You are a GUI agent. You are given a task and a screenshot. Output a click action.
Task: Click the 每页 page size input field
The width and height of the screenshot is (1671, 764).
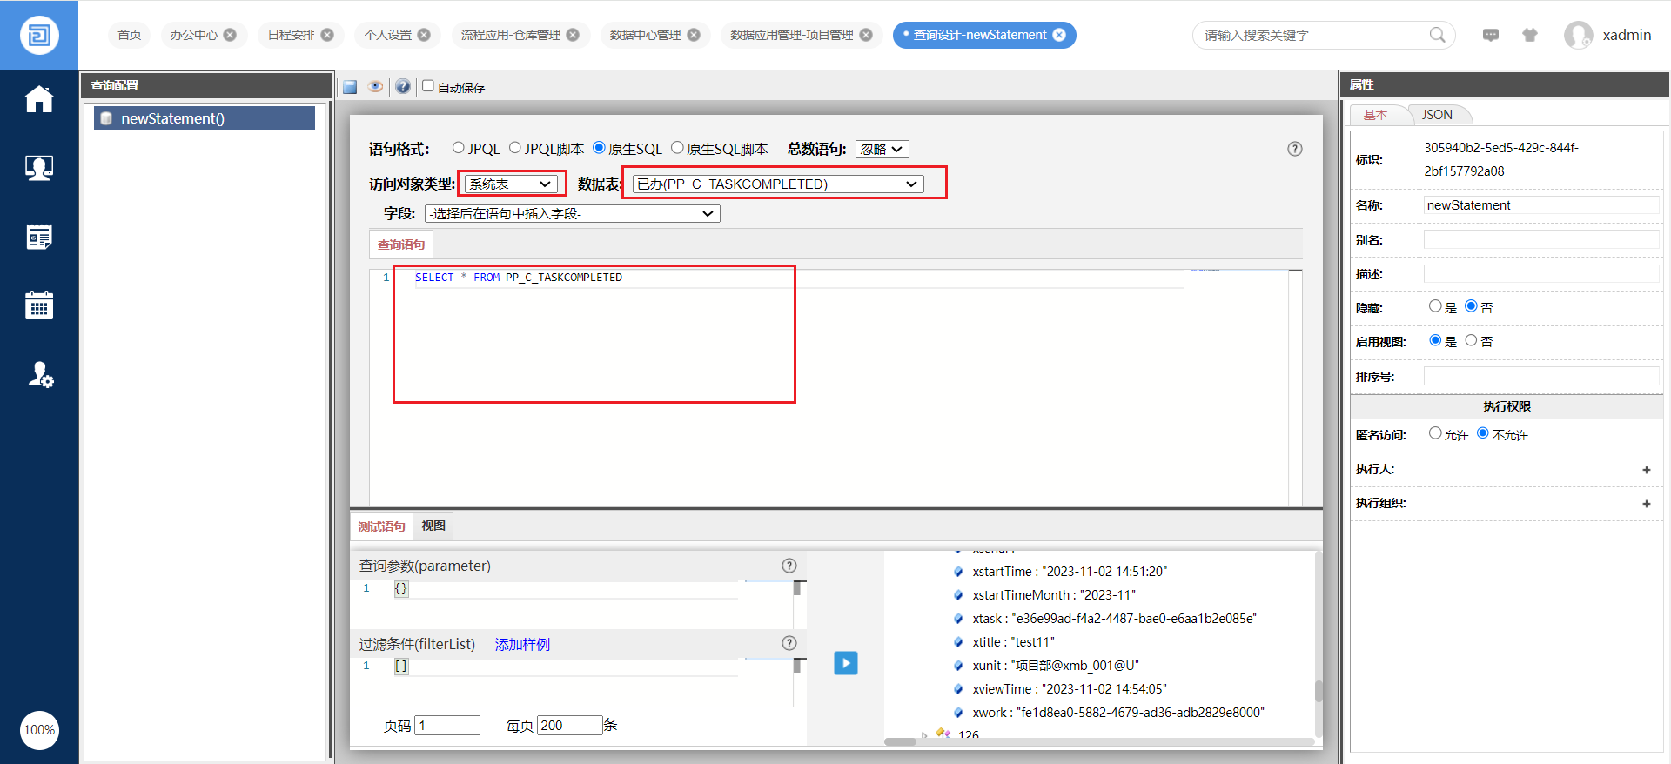[569, 726]
